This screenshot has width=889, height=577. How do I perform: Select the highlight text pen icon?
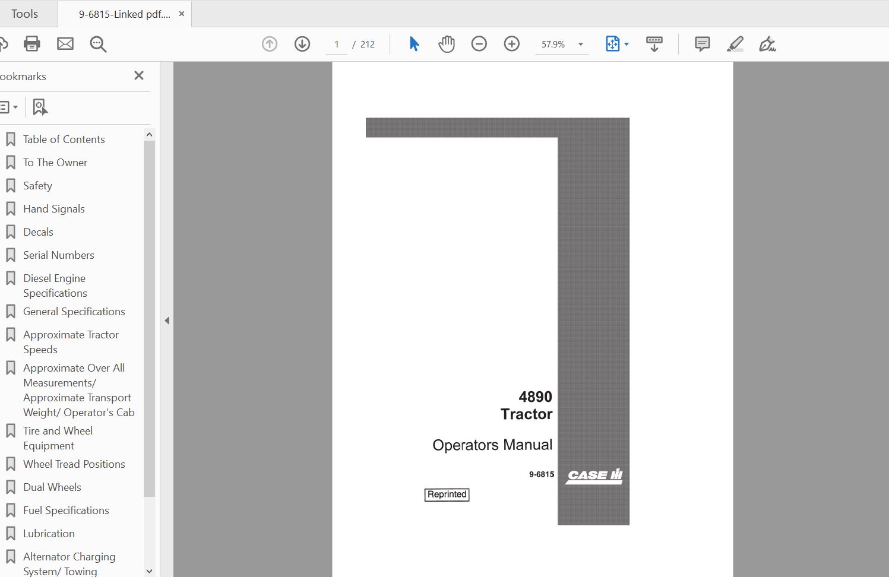tap(735, 44)
